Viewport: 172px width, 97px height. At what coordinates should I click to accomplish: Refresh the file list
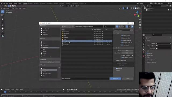(x=70, y=26)
